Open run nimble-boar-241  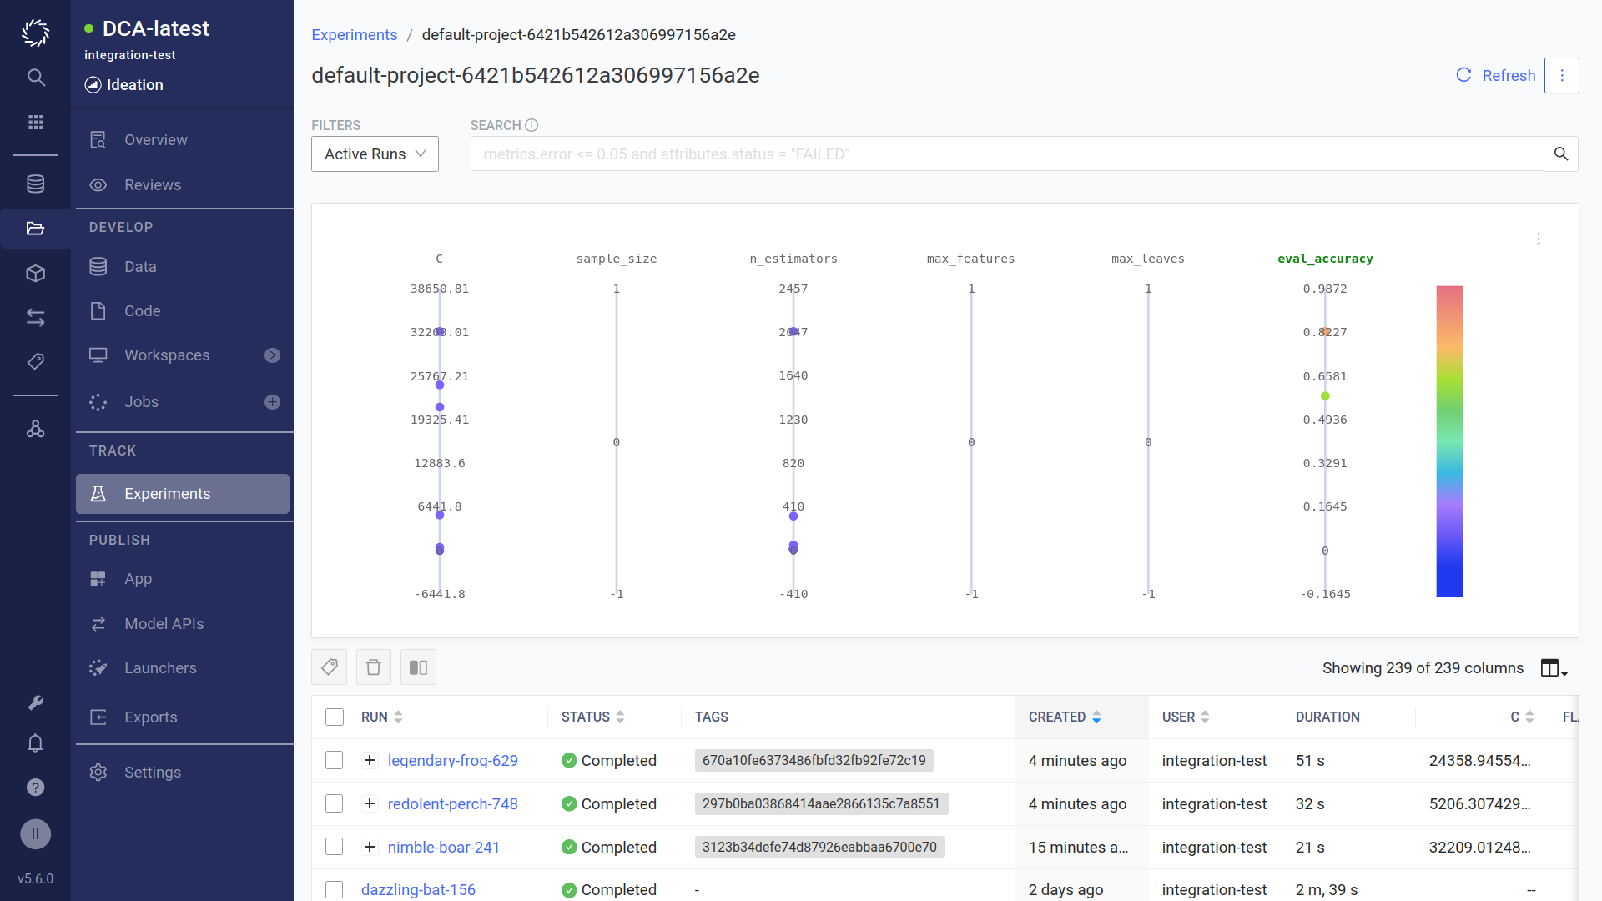coord(443,847)
